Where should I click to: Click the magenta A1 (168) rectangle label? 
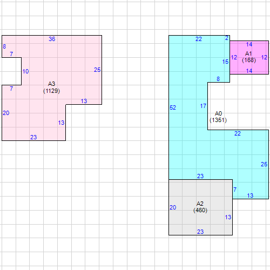249,57
